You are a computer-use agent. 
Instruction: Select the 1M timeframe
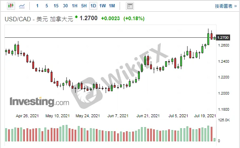(x=112, y=6)
